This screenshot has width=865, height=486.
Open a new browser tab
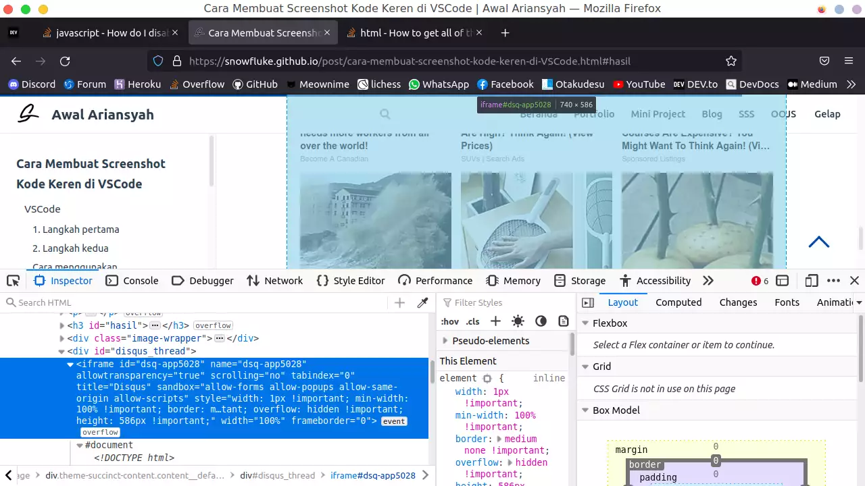505,32
